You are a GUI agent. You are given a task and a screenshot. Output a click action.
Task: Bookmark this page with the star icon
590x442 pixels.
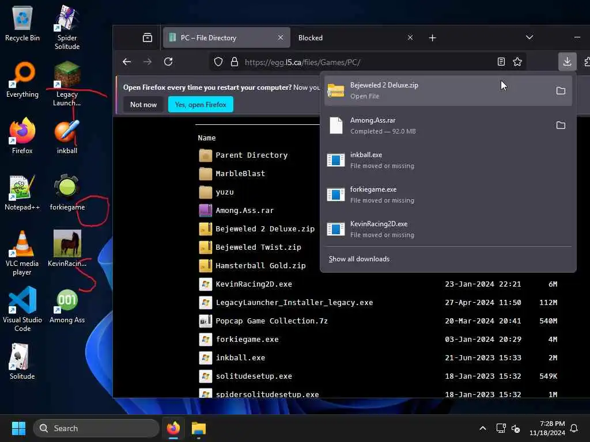[517, 62]
